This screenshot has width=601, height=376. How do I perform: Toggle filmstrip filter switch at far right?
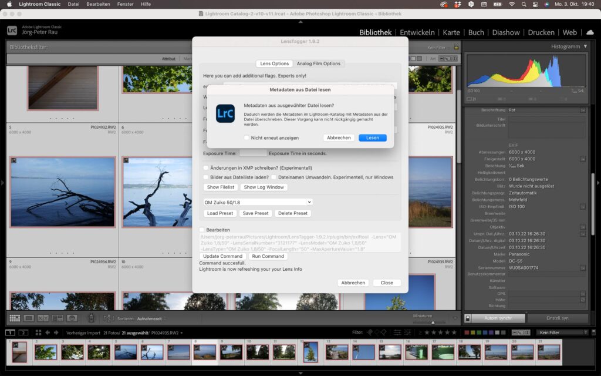pos(594,333)
